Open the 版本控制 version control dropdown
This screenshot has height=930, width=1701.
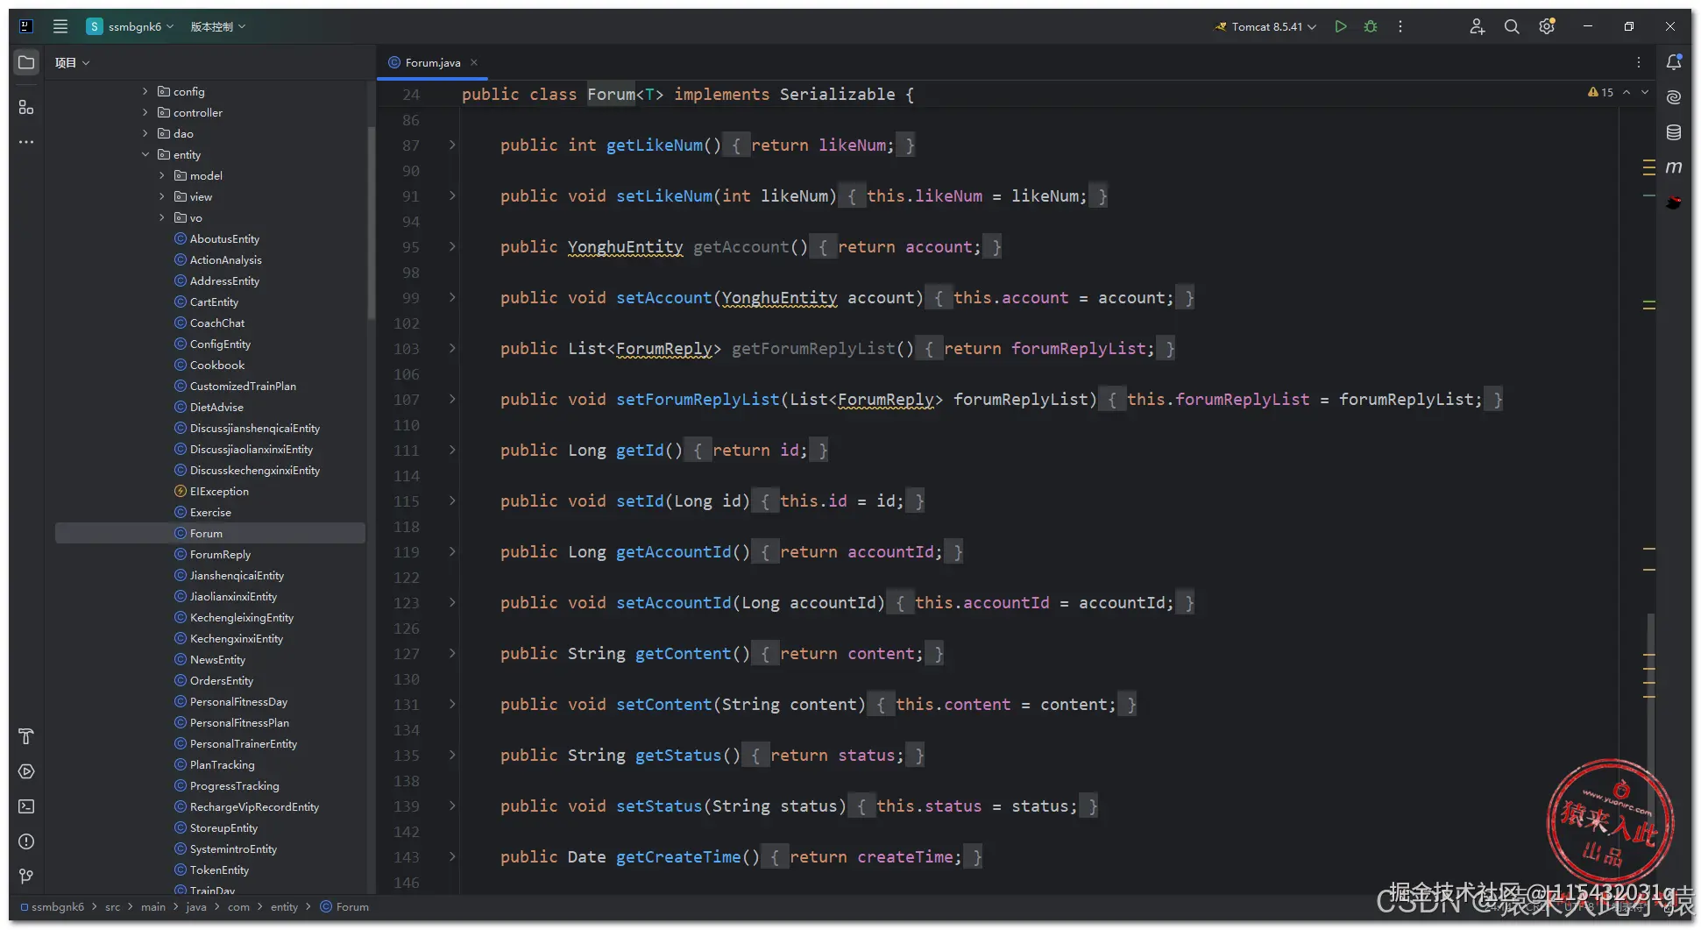pyautogui.click(x=218, y=26)
